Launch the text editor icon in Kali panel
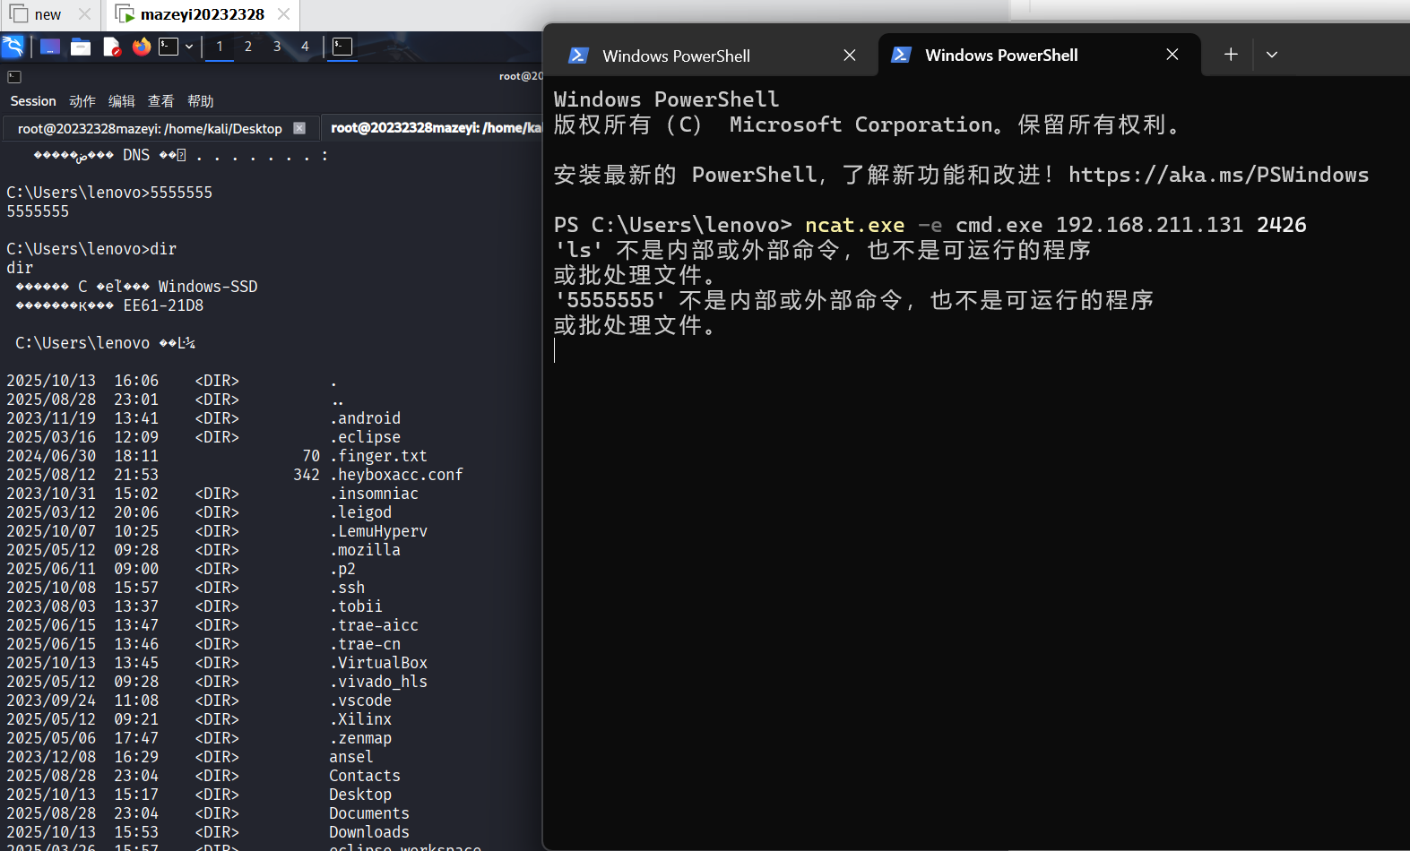1410x851 pixels. click(x=111, y=47)
